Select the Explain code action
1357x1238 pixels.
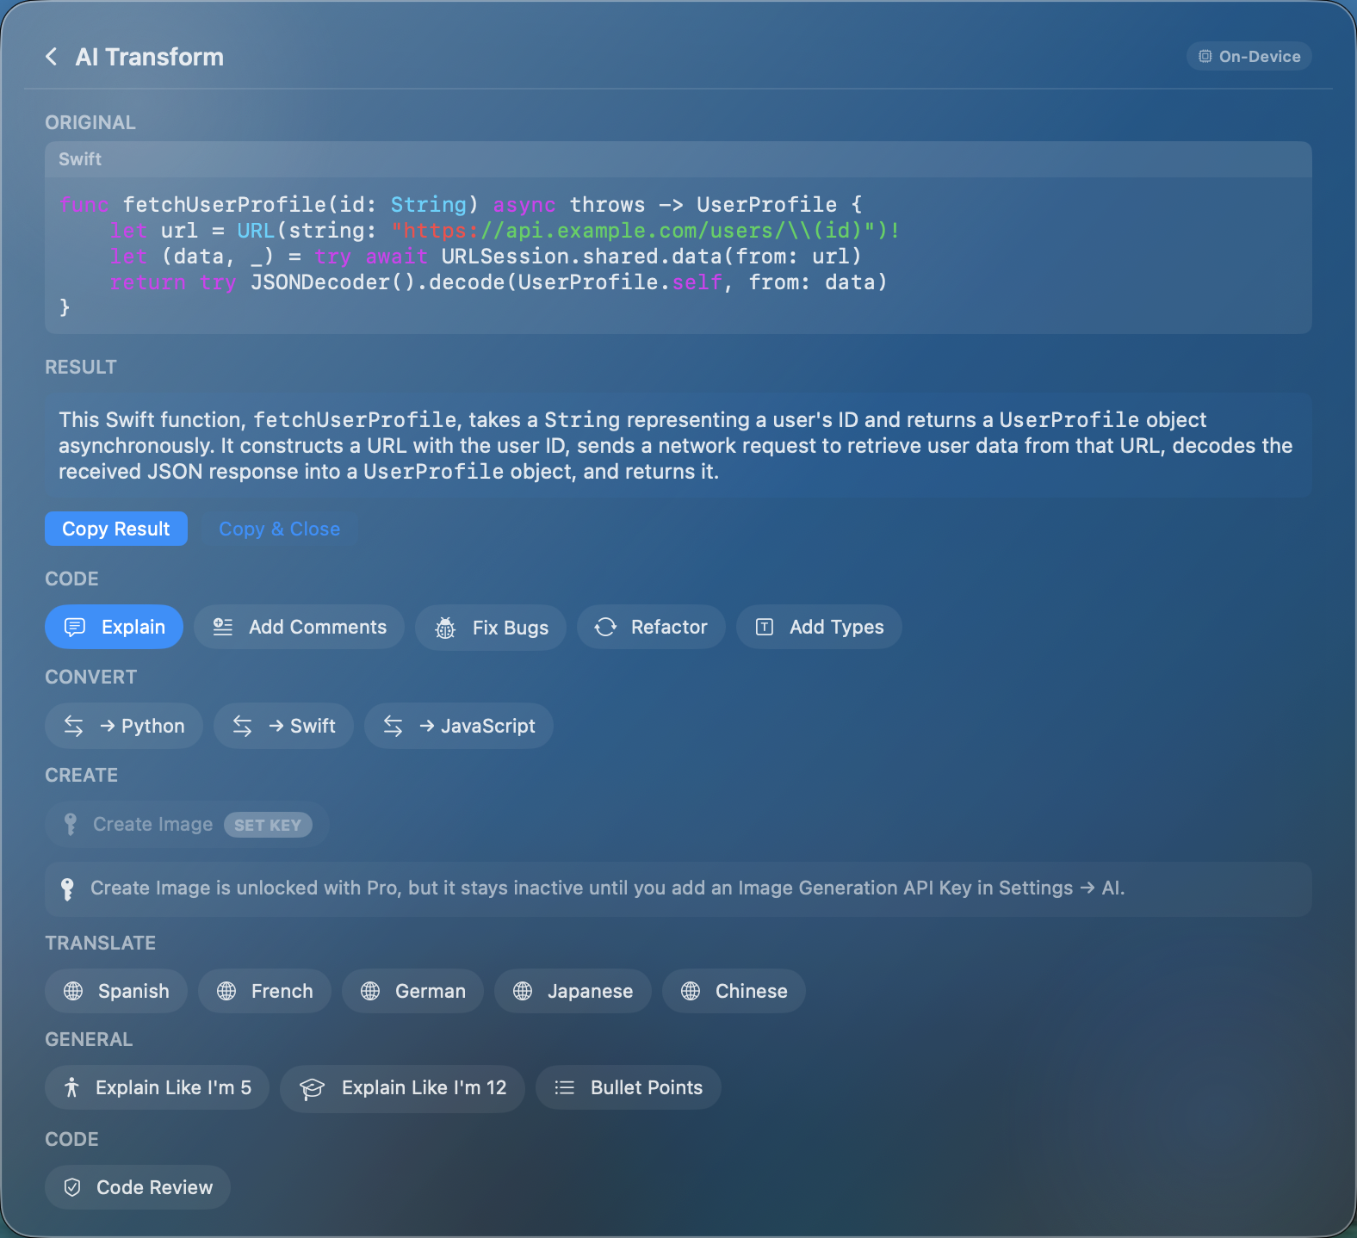click(114, 627)
